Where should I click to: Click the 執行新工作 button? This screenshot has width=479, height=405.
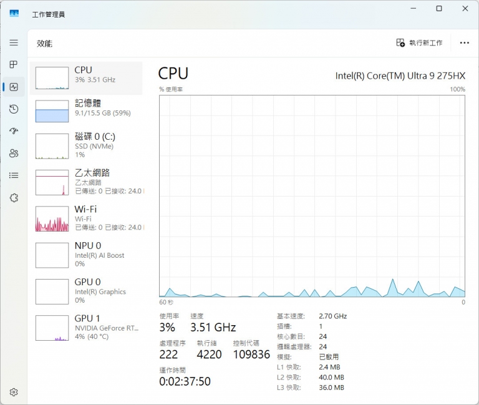(x=419, y=43)
